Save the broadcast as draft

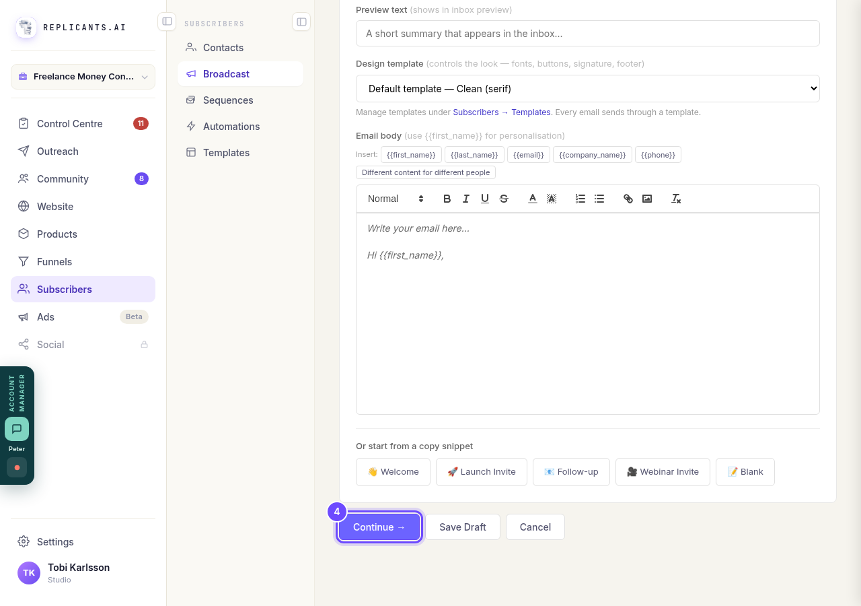coord(463,527)
